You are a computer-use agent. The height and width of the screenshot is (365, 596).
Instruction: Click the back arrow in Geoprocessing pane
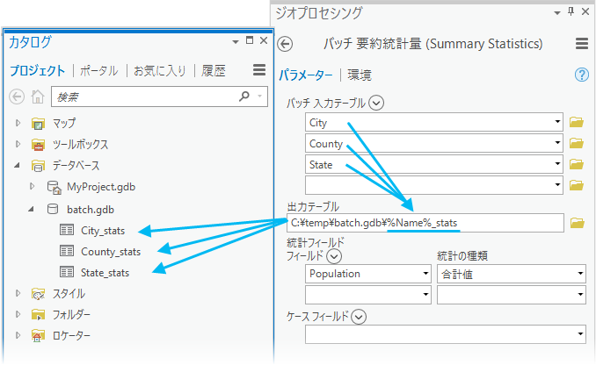[285, 44]
